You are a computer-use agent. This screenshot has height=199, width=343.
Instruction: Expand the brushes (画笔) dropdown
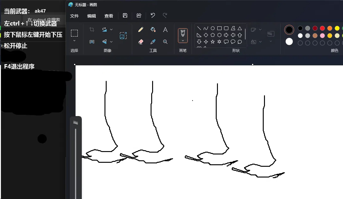[182, 41]
